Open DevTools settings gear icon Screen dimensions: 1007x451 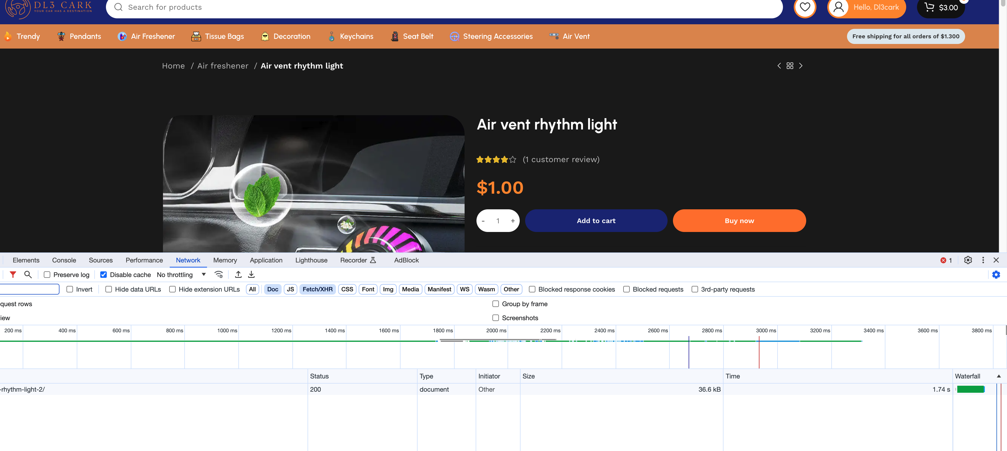pyautogui.click(x=968, y=260)
